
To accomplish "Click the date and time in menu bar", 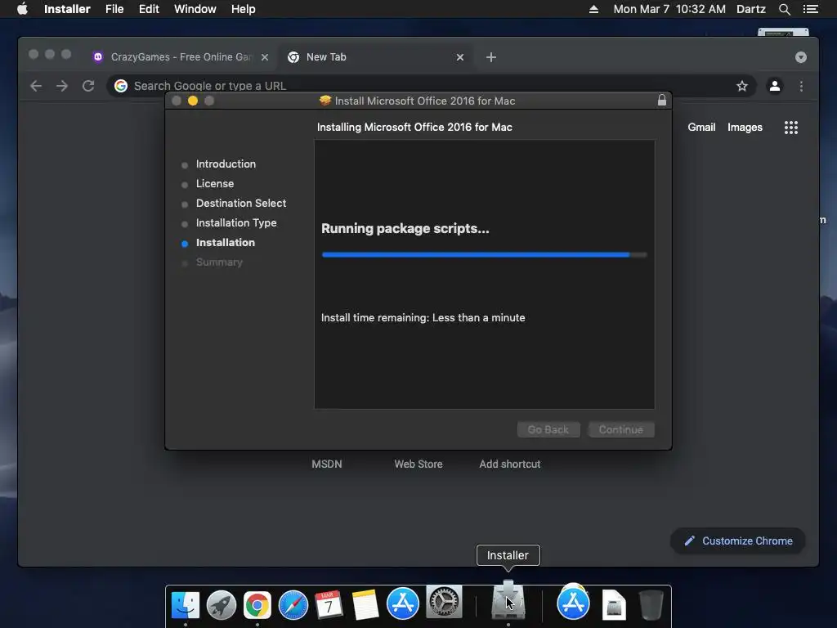I will [669, 9].
